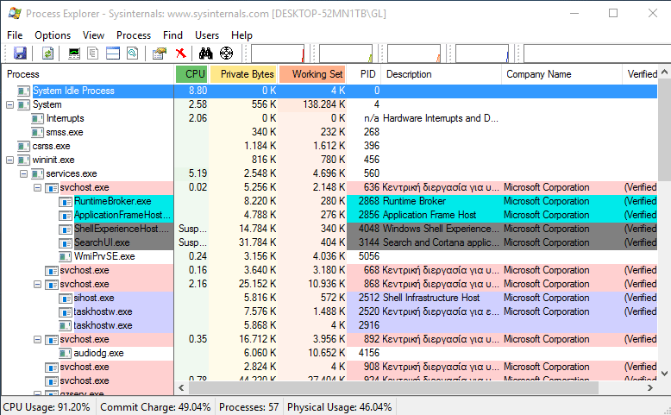The width and height of the screenshot is (671, 415).
Task: Click the Refresh Now toolbar icon
Action: (x=47, y=53)
